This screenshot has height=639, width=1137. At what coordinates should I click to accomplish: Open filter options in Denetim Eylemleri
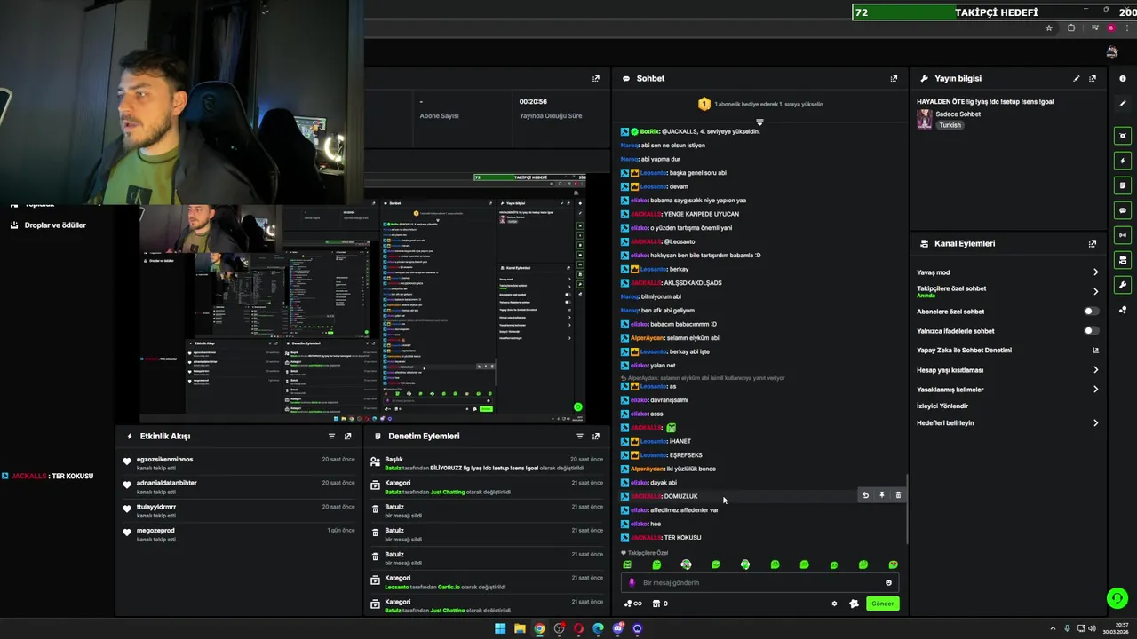coord(580,436)
